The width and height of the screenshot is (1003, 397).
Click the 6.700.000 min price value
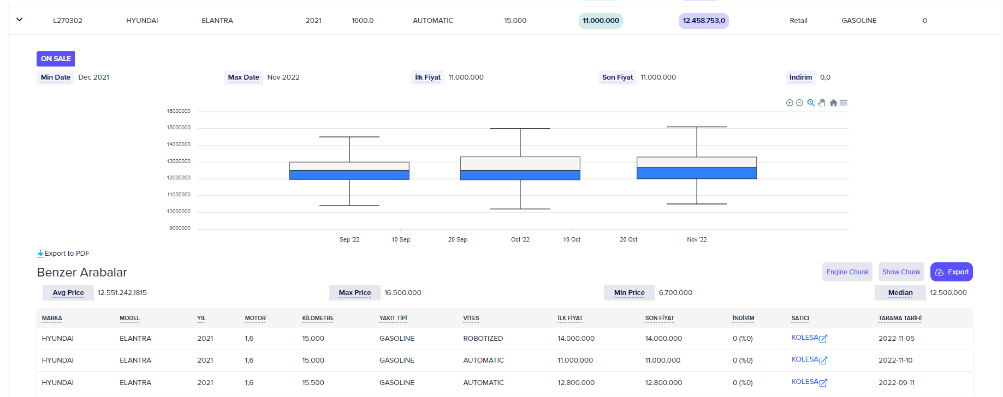pyautogui.click(x=675, y=293)
